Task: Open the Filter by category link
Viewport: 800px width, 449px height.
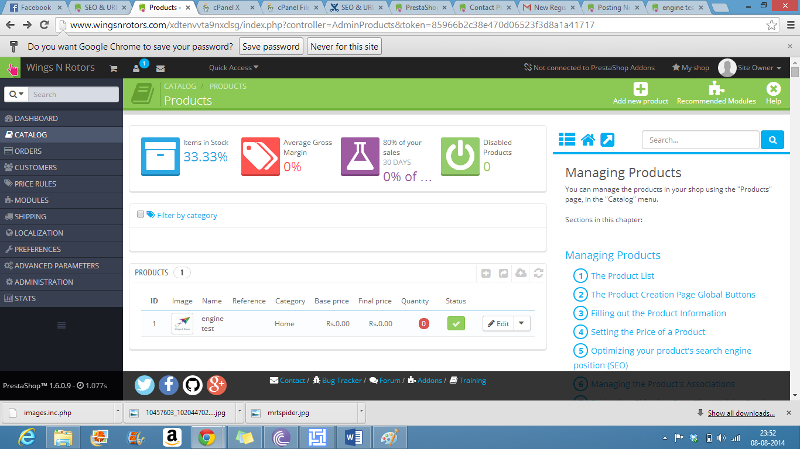Action: (187, 215)
